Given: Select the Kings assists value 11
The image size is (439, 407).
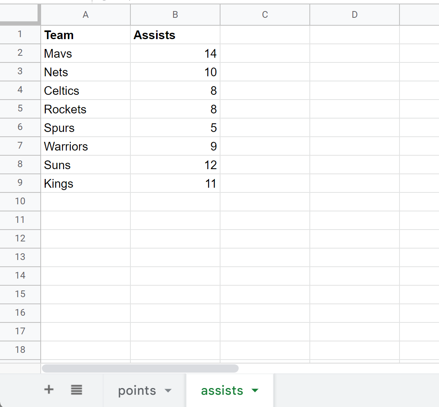Looking at the screenshot, I should click(x=175, y=183).
